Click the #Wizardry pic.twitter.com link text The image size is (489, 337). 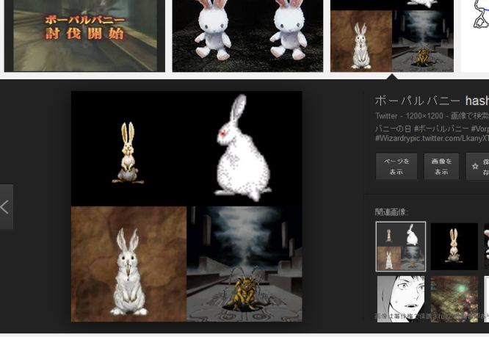coord(432,138)
